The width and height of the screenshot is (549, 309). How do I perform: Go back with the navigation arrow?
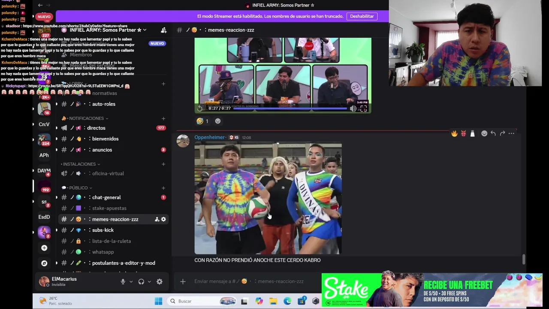tap(40, 5)
